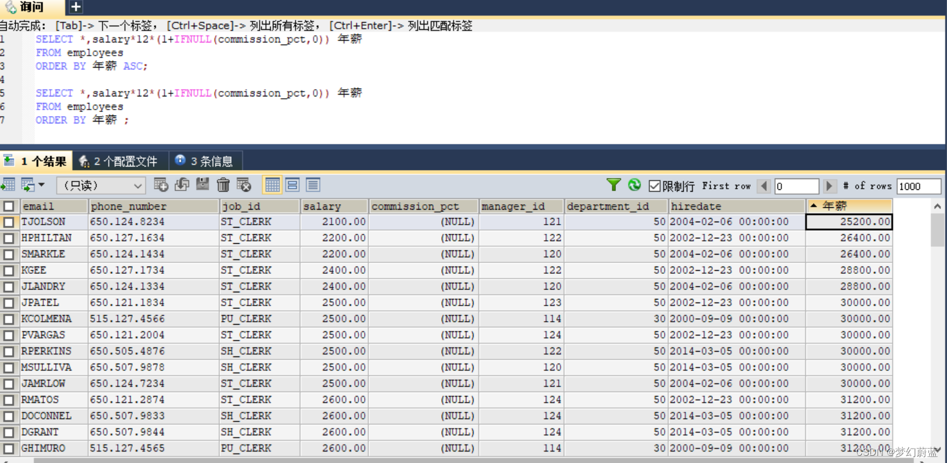Check the DGRANT row checkbox

(x=9, y=432)
